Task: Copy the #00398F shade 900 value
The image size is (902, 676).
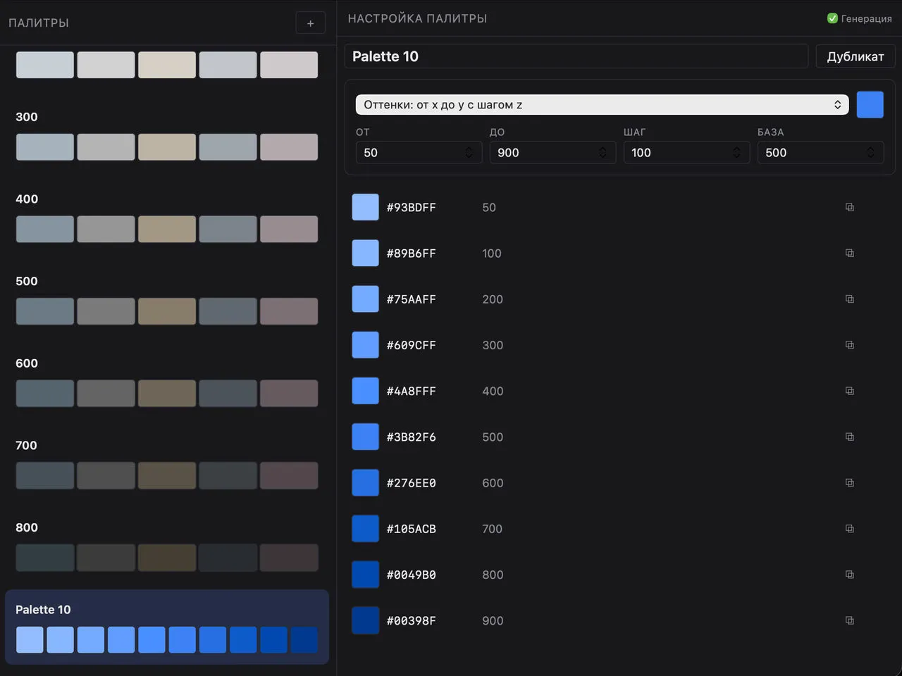Action: pos(849,620)
